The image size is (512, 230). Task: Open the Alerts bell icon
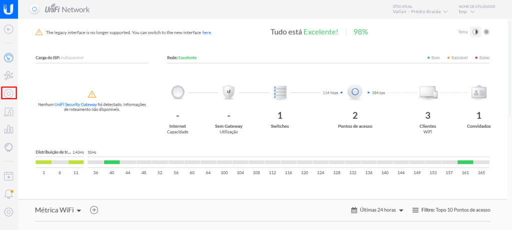pos(8,194)
